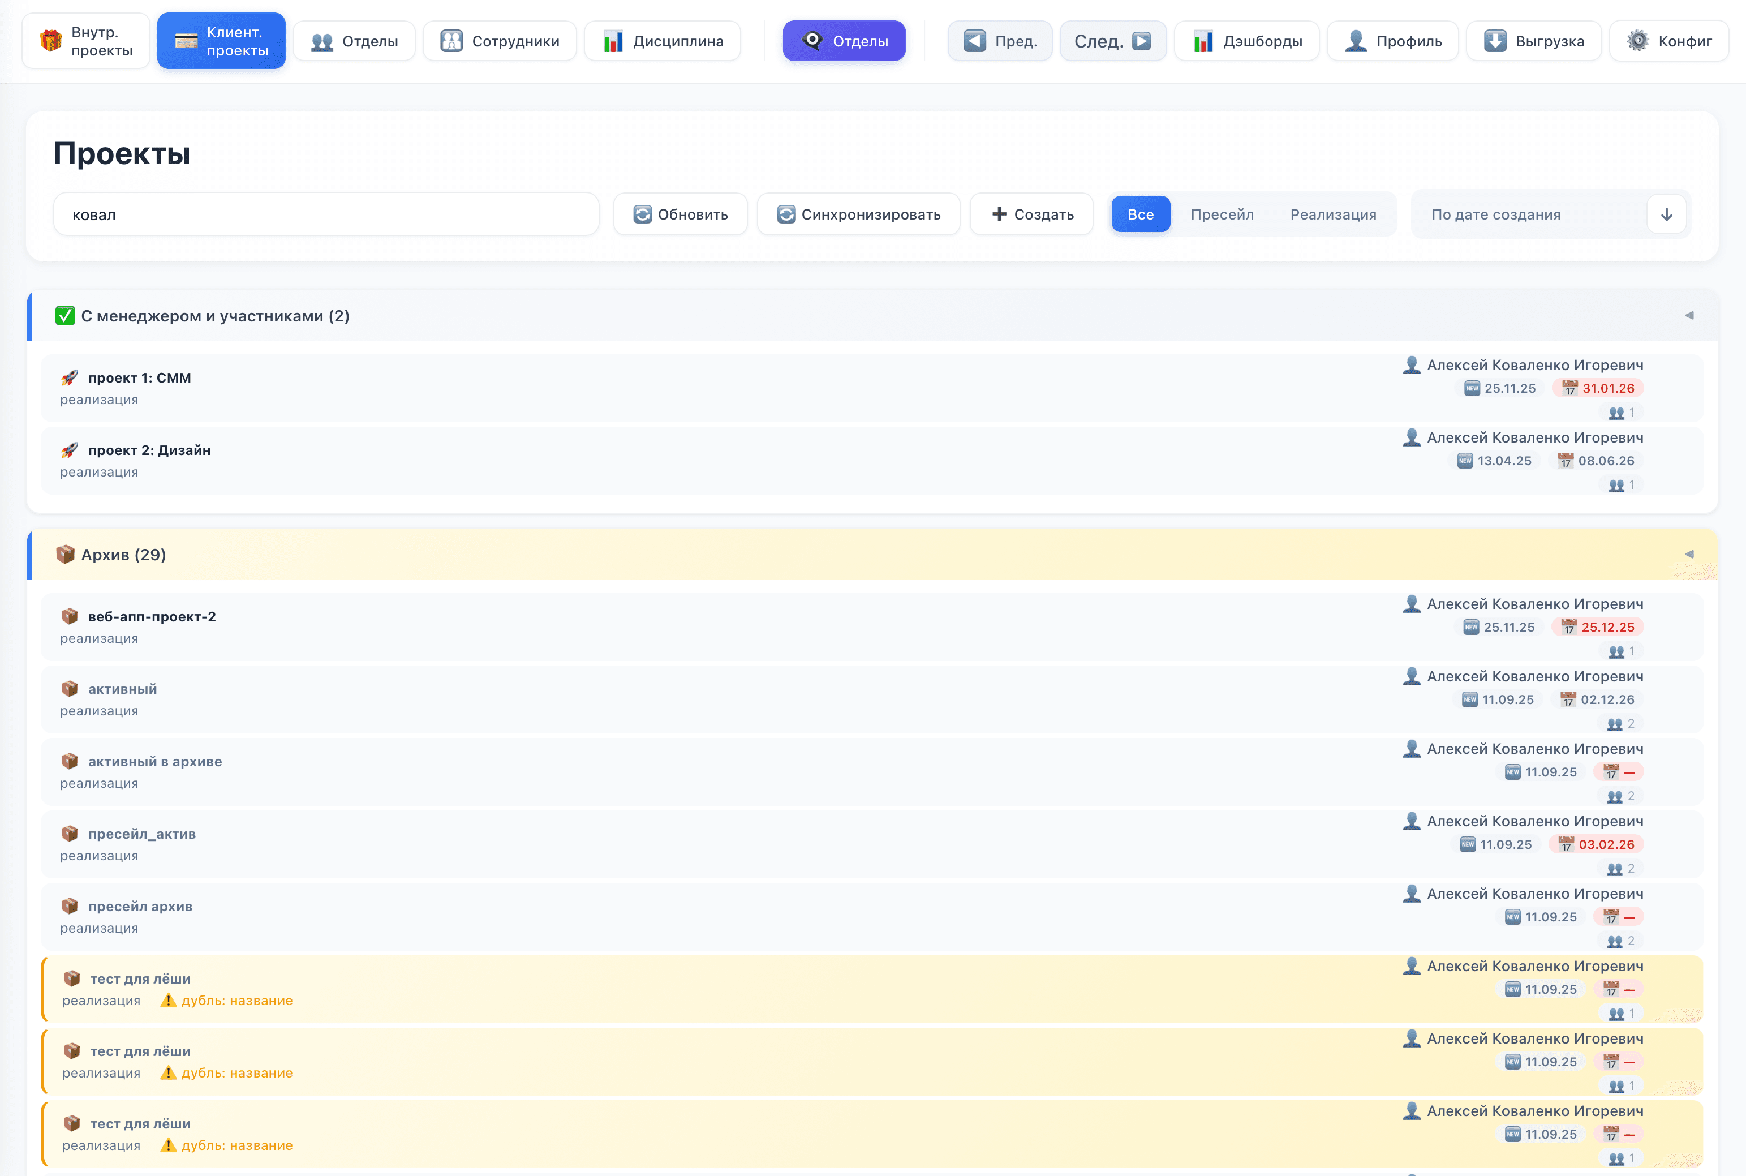Screen dimensions: 1746x1176
Task: Open the Дисциплина chart icon
Action: pyautogui.click(x=613, y=41)
